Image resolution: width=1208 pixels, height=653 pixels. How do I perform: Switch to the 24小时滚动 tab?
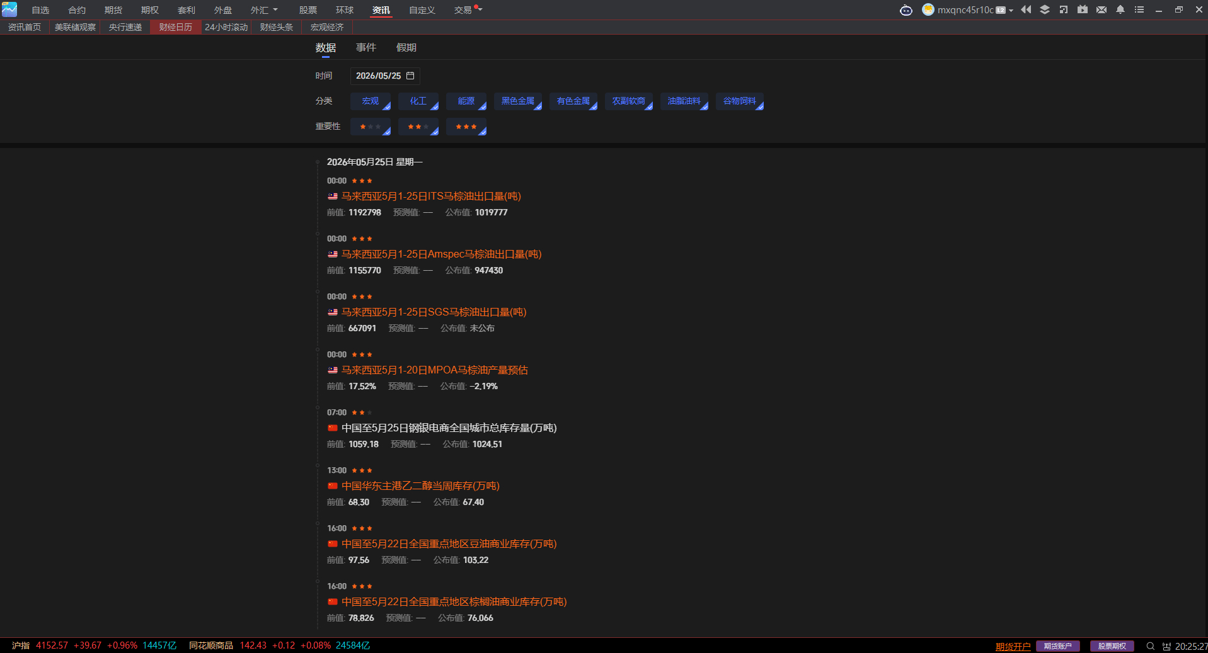pyautogui.click(x=226, y=27)
